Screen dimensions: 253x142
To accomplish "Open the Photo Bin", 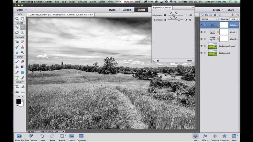I will pos(19,137).
